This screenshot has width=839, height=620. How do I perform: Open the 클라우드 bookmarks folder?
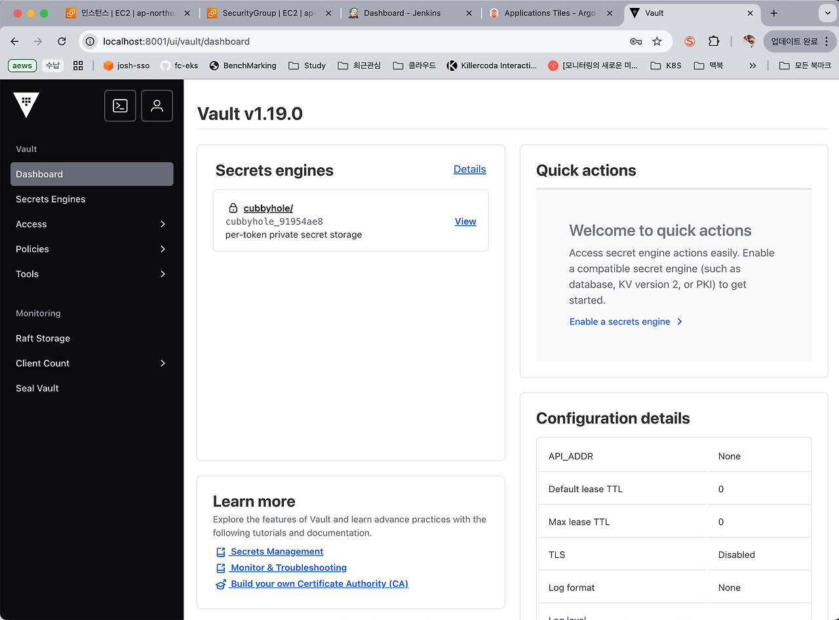point(414,66)
